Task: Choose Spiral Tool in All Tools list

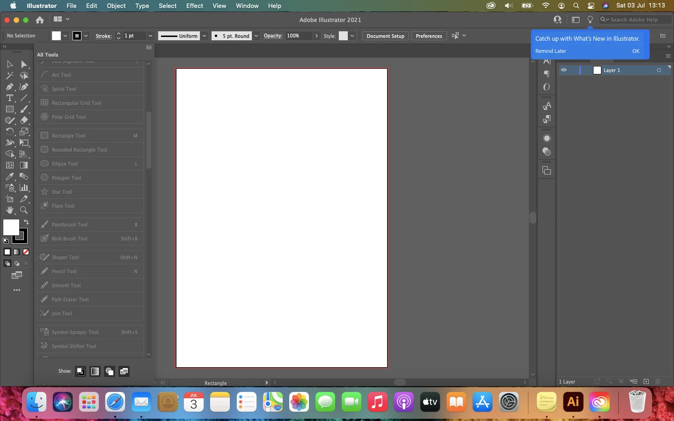Action: pos(90,89)
